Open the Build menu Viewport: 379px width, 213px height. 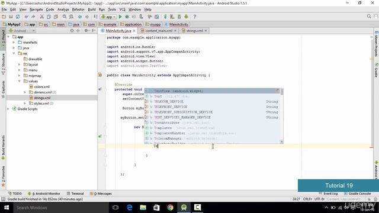92,9
